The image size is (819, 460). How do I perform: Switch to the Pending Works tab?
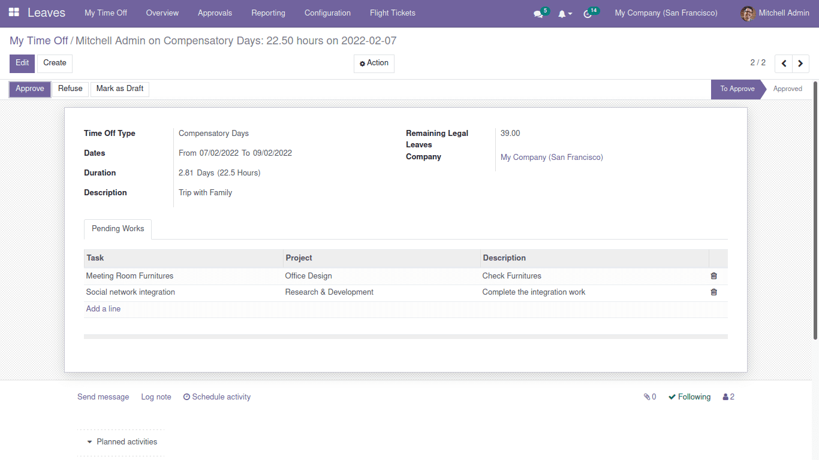point(118,229)
